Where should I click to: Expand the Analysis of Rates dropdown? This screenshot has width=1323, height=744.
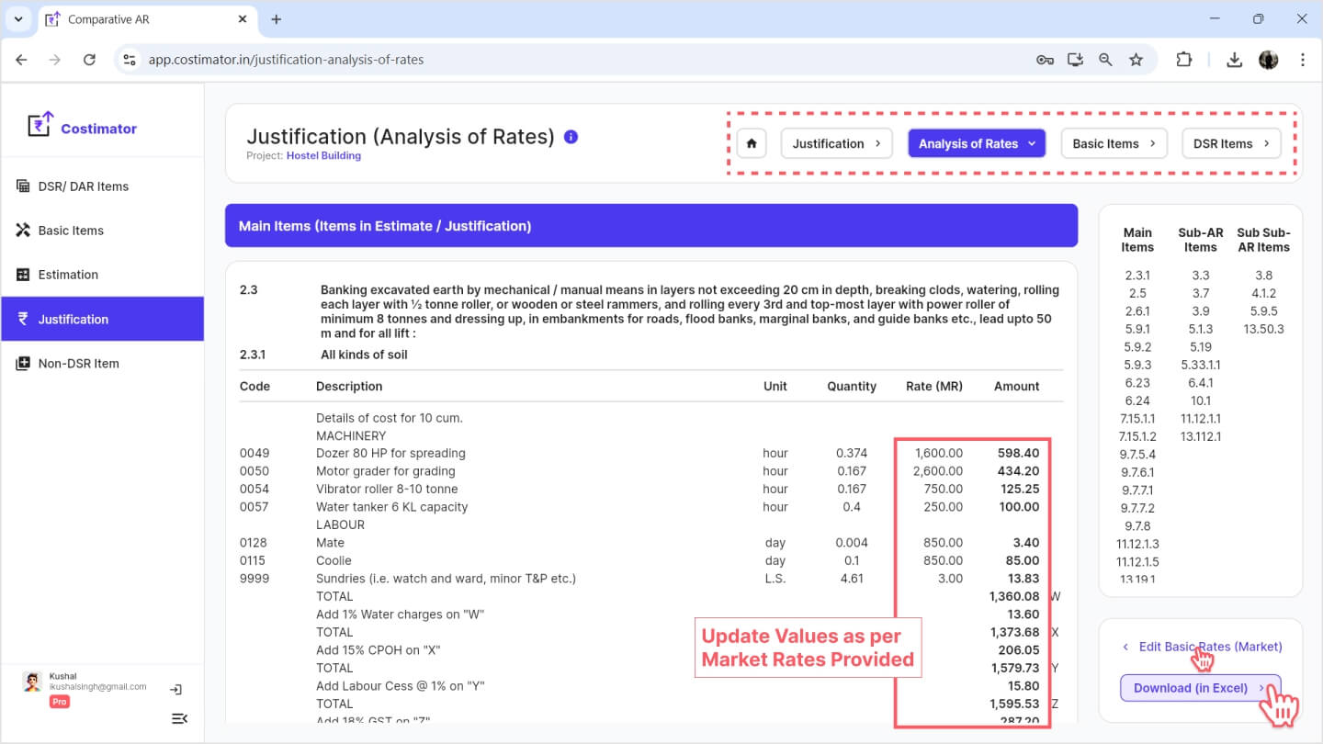click(x=977, y=143)
